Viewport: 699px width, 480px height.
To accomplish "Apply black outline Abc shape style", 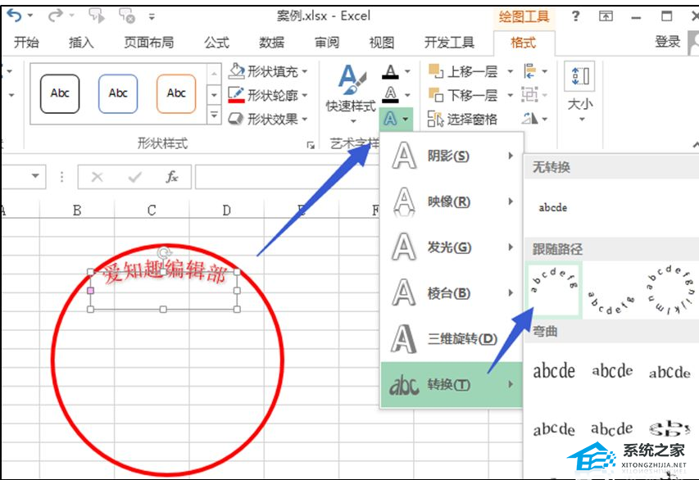I will coord(60,93).
